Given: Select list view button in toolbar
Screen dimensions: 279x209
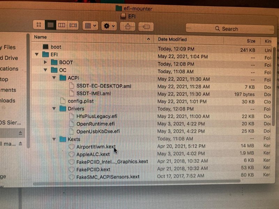Looking at the screenshot, I should tap(50, 25).
